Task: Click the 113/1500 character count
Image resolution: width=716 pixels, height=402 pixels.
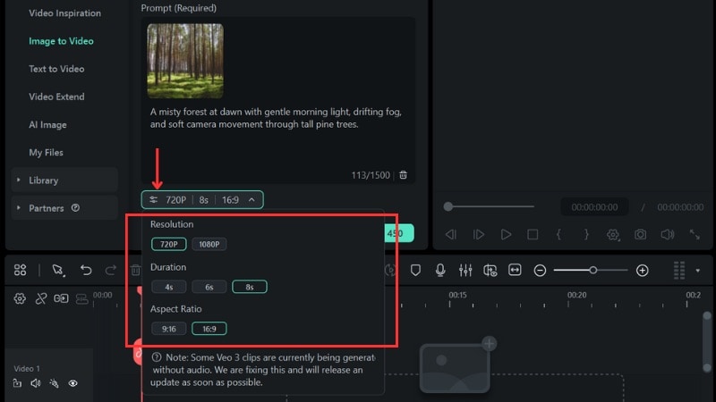Action: (371, 175)
